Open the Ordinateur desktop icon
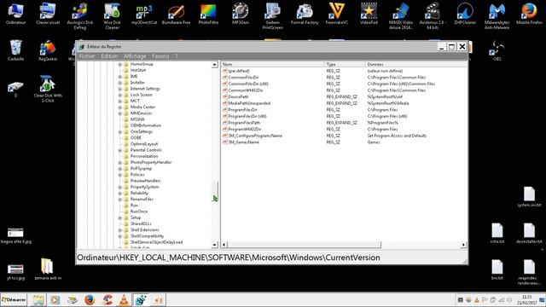This screenshot has width=546, height=307. (15, 14)
